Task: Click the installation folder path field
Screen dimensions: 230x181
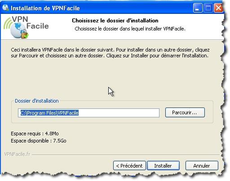Action: click(x=88, y=113)
